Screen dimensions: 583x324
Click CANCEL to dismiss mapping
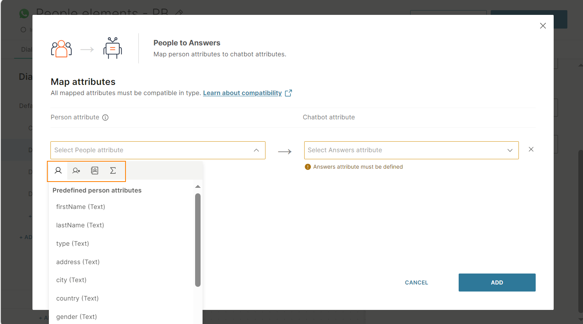coord(416,283)
